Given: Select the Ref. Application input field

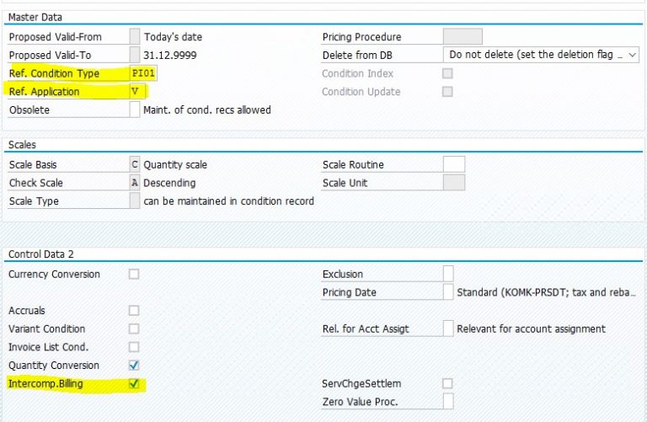Looking at the screenshot, I should pos(135,91).
